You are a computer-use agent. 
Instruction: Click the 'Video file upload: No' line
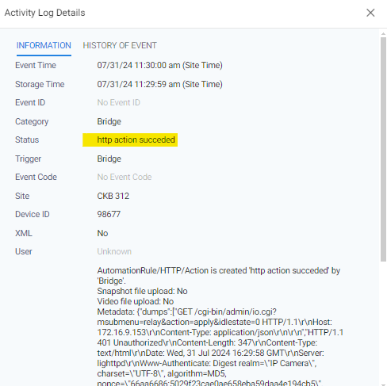[136, 301]
